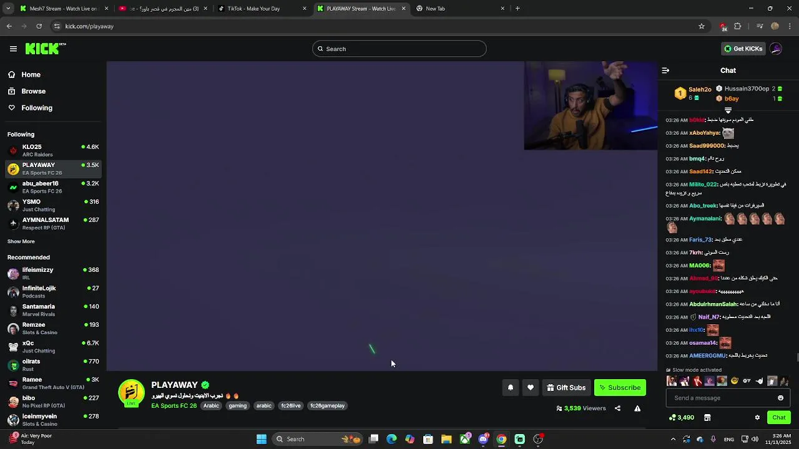This screenshot has width=799, height=449.
Task: Expand Show More under Following
Action: pos(21,241)
